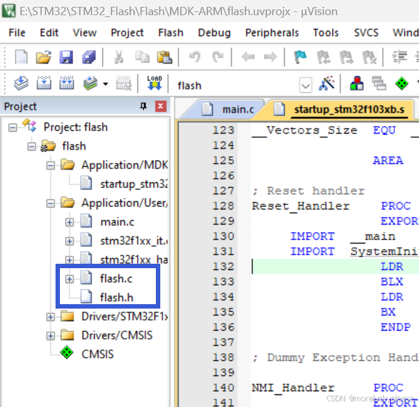Expand the Drivers/CMSIS group
The width and height of the screenshot is (419, 407).
50,336
